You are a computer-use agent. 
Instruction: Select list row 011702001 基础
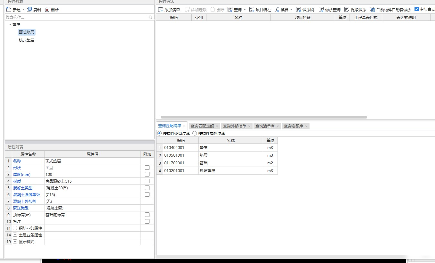(x=217, y=163)
